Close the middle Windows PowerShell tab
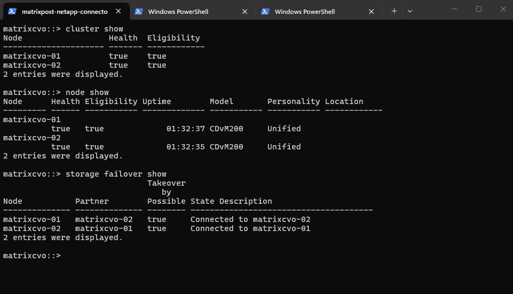Viewport: 513px width, 294px height. [245, 11]
